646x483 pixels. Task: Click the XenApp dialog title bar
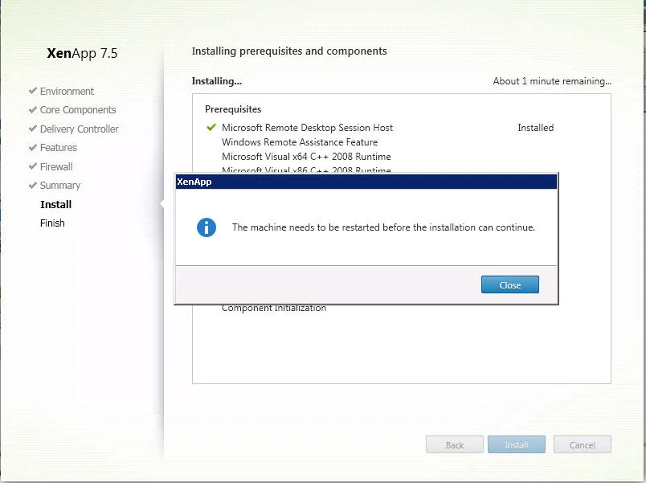(366, 182)
